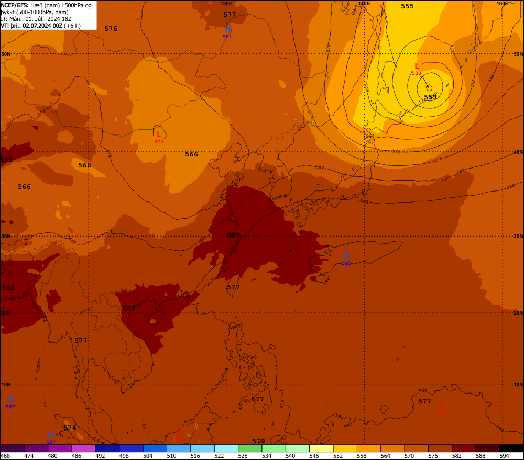
Task: Click the pink swatch between 486 and 492
Action: pos(83,448)
